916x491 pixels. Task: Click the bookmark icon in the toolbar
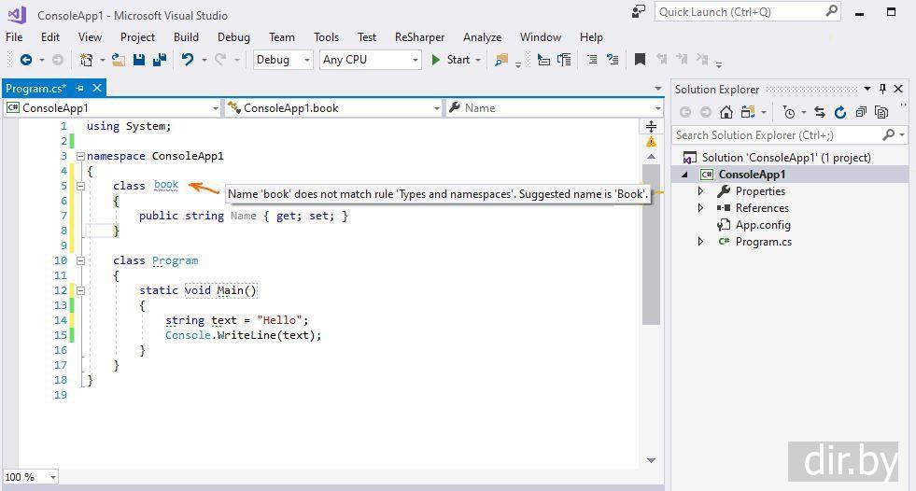pos(640,60)
